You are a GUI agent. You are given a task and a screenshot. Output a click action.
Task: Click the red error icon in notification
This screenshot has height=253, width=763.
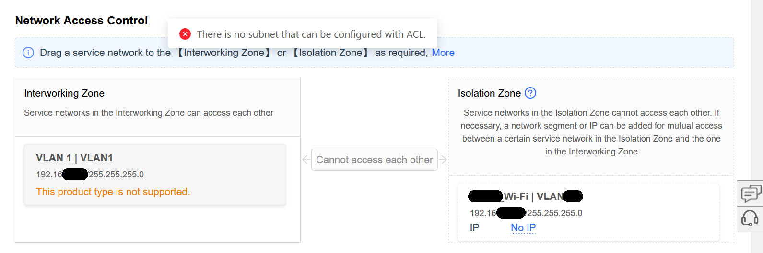pyautogui.click(x=185, y=34)
